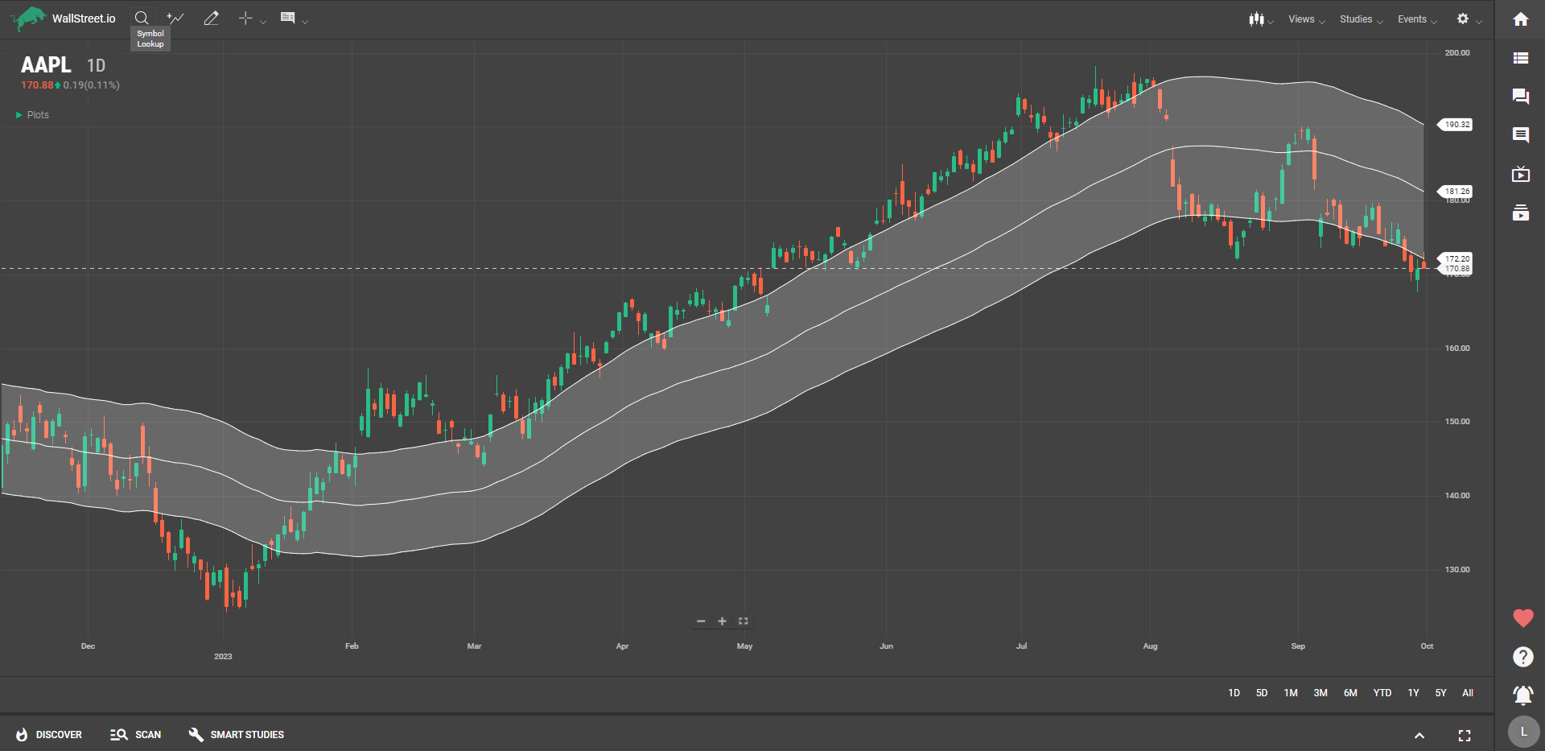Open the Discover panel
The width and height of the screenshot is (1545, 751).
49,735
